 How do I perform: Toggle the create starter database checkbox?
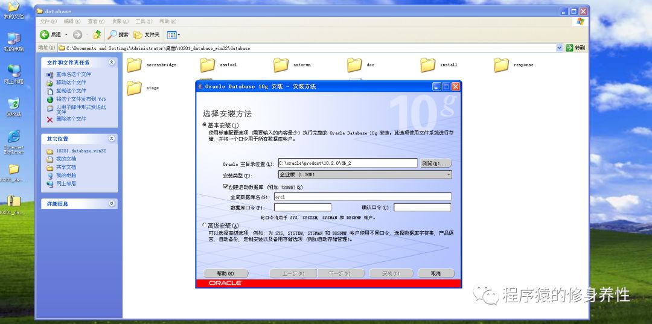(x=225, y=187)
